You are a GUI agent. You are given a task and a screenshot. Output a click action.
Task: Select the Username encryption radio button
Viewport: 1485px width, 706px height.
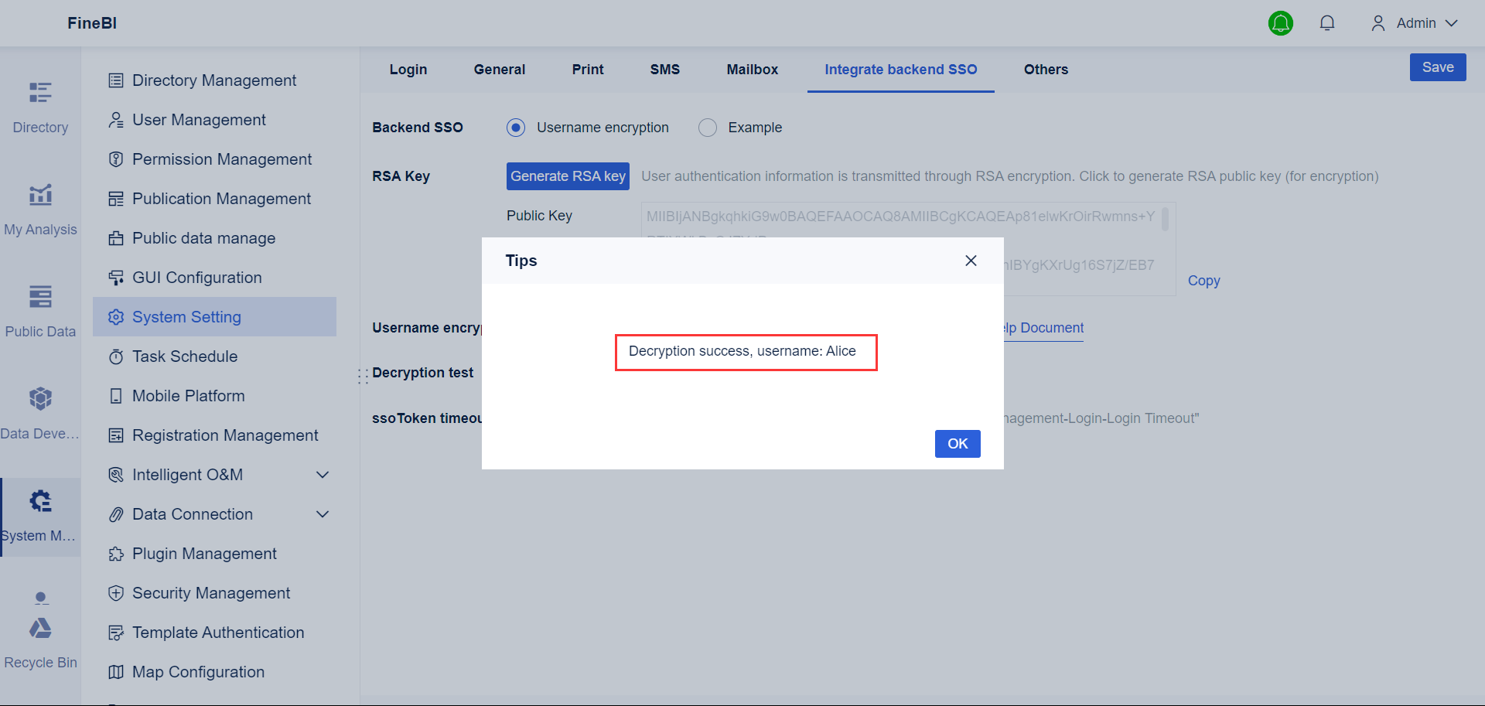[x=515, y=127]
